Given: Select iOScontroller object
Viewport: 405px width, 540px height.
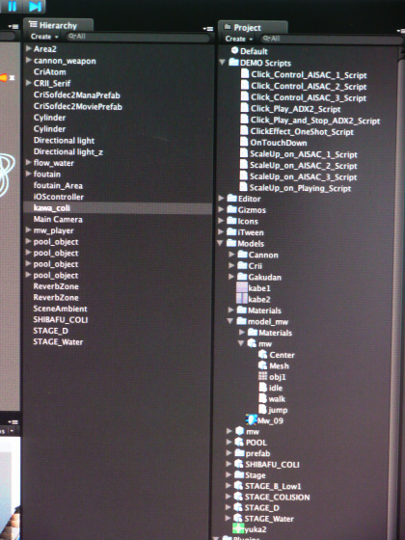Looking at the screenshot, I should click(59, 197).
